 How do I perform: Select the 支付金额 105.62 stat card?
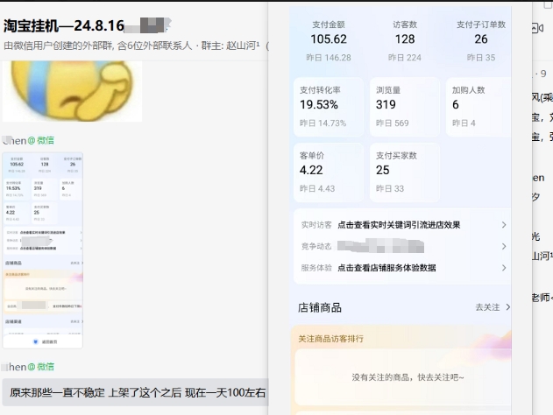(x=329, y=40)
